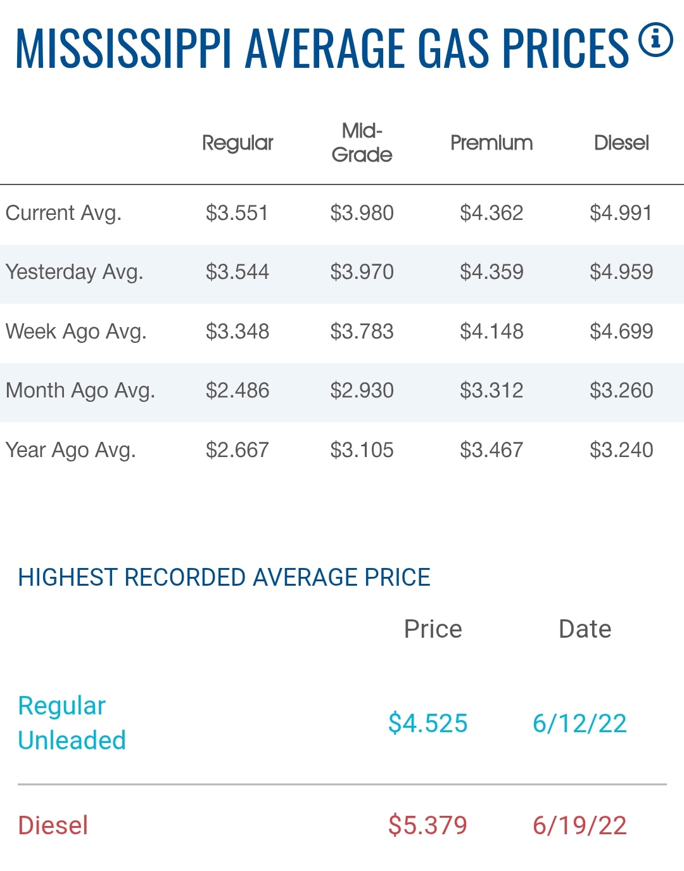Click the current diesel price $4.991
Image resolution: width=684 pixels, height=871 pixels.
click(621, 213)
